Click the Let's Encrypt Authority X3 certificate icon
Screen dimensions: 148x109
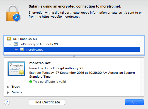(x=16, y=44)
